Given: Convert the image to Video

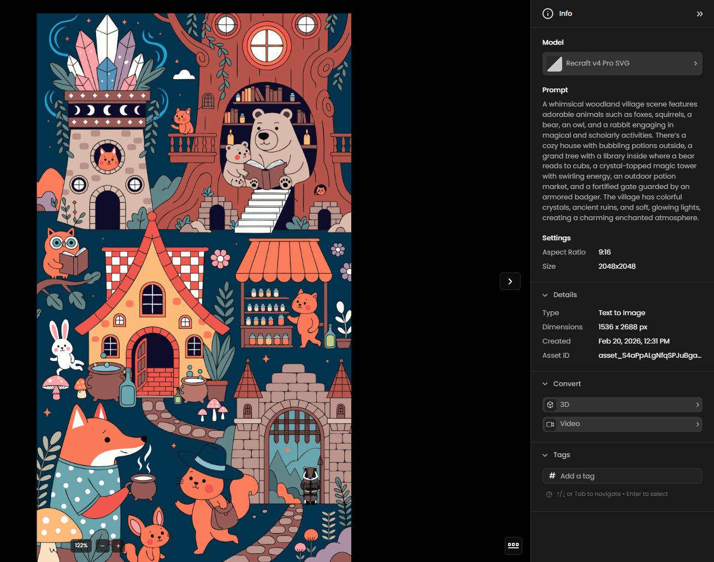Looking at the screenshot, I should (622, 424).
